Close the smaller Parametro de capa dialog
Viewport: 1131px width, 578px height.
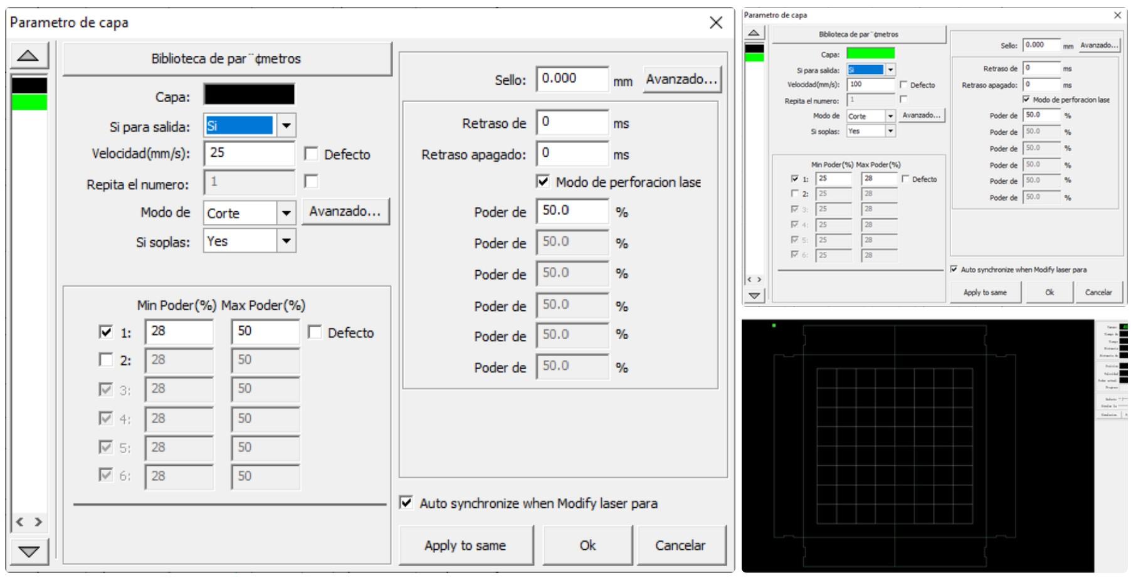[1117, 15]
